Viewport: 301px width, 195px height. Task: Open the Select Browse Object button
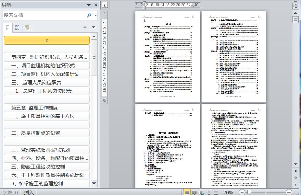coord(295,178)
